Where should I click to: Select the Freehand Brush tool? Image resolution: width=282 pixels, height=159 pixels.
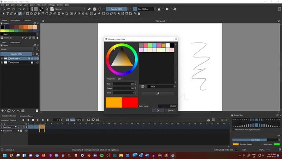tap(20, 14)
